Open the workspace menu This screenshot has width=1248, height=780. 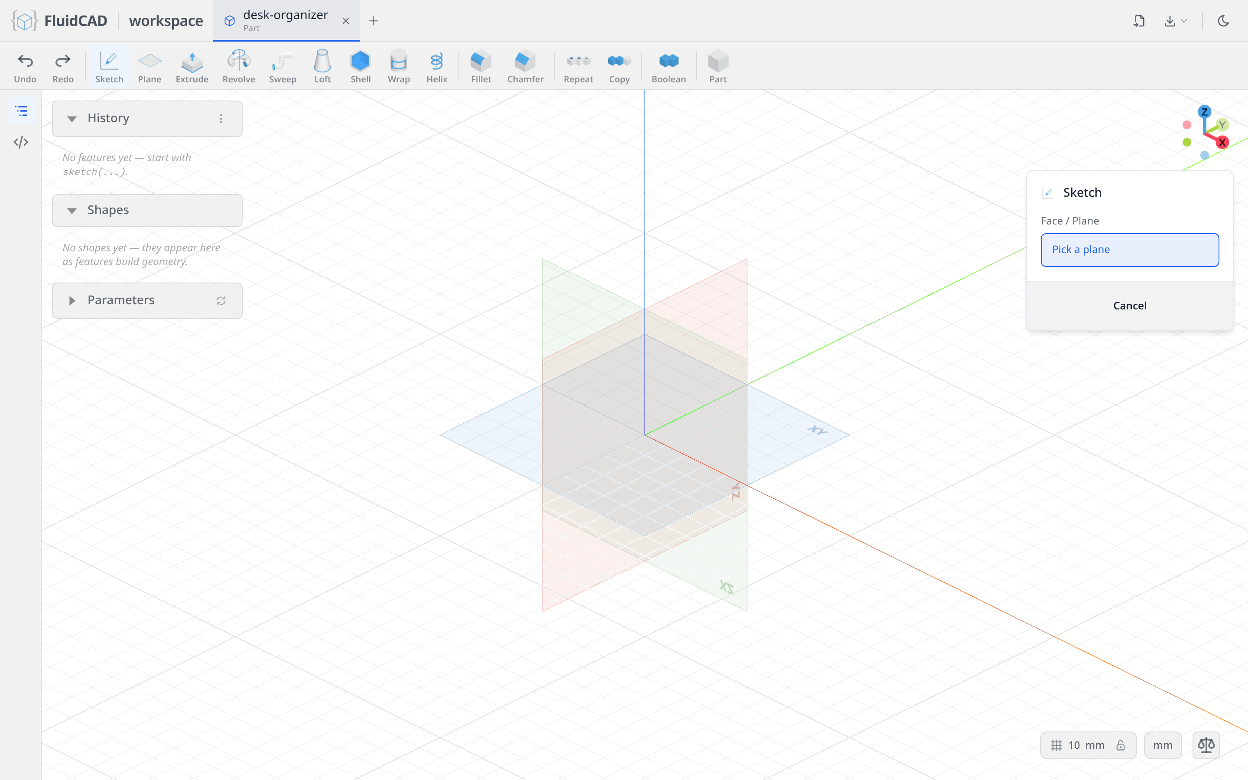(x=166, y=21)
